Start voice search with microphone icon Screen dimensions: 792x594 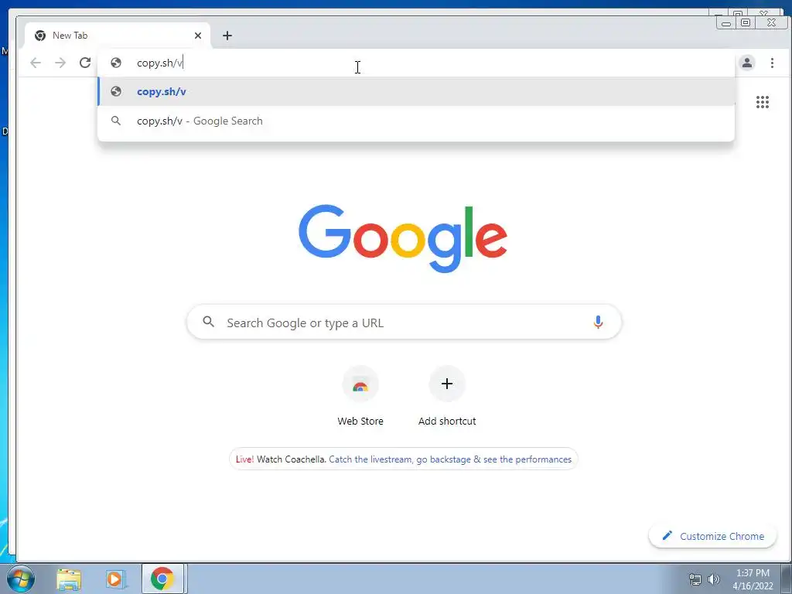coord(598,323)
